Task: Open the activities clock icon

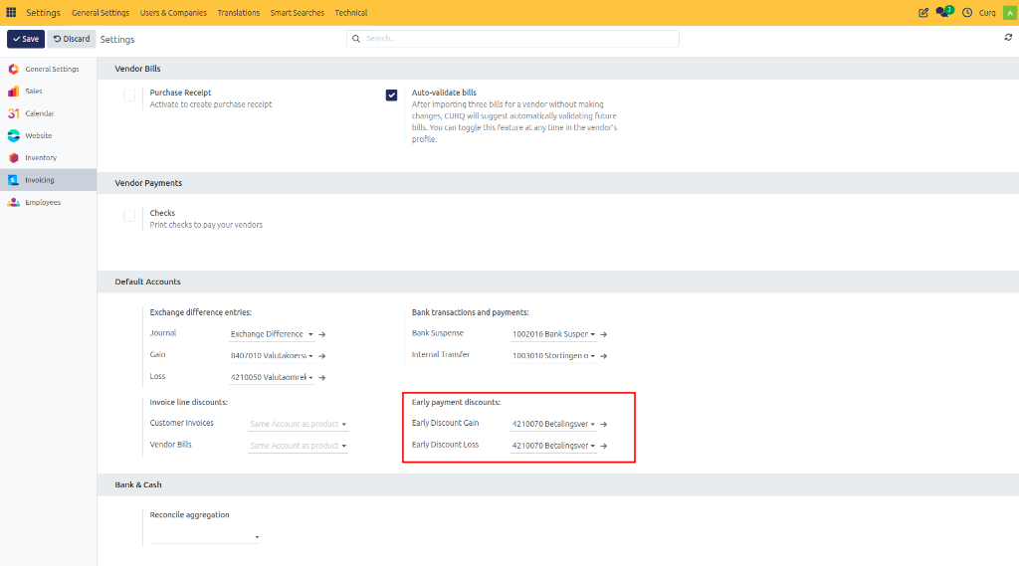Action: point(967,12)
